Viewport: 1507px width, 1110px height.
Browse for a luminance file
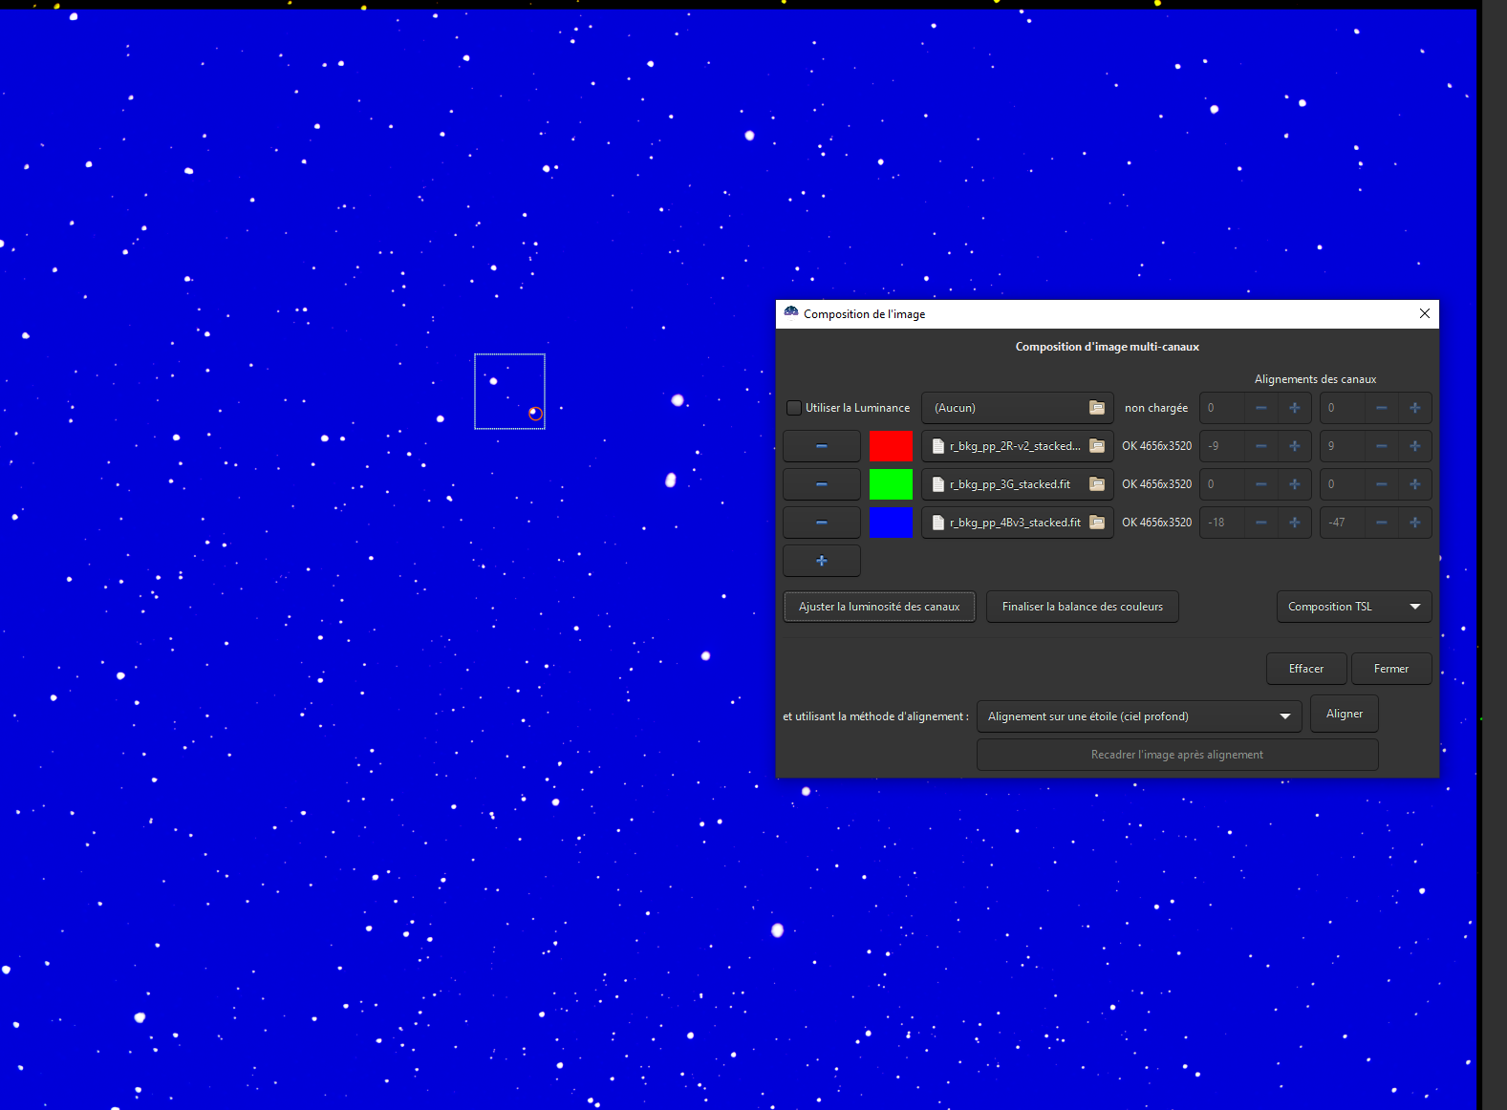[1097, 408]
